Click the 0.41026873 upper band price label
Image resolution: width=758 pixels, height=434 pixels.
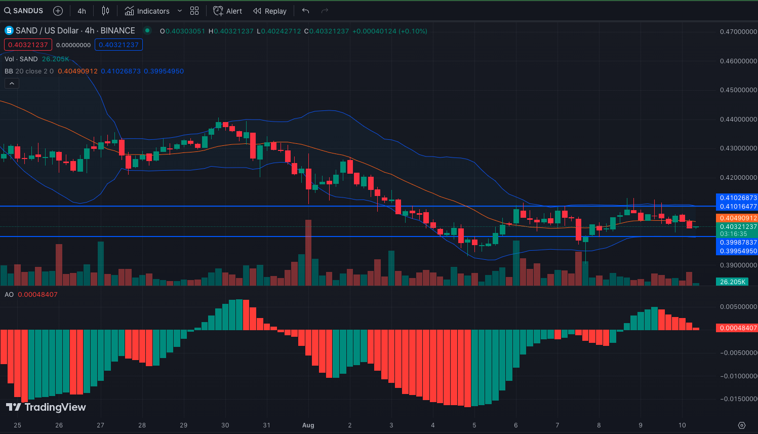[738, 198]
